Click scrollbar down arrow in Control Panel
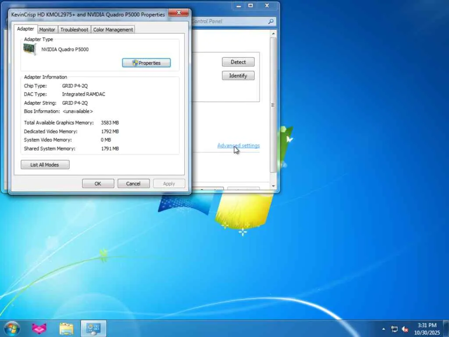The height and width of the screenshot is (337, 449). (273, 186)
